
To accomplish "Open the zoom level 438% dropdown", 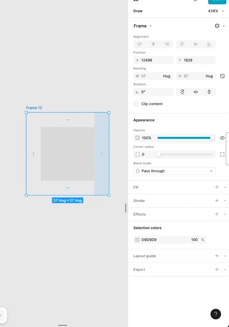I will pos(216,11).
